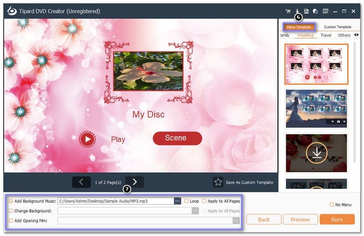Enable the Loop checkbox
This screenshot has height=236, width=364.
coord(187,201)
